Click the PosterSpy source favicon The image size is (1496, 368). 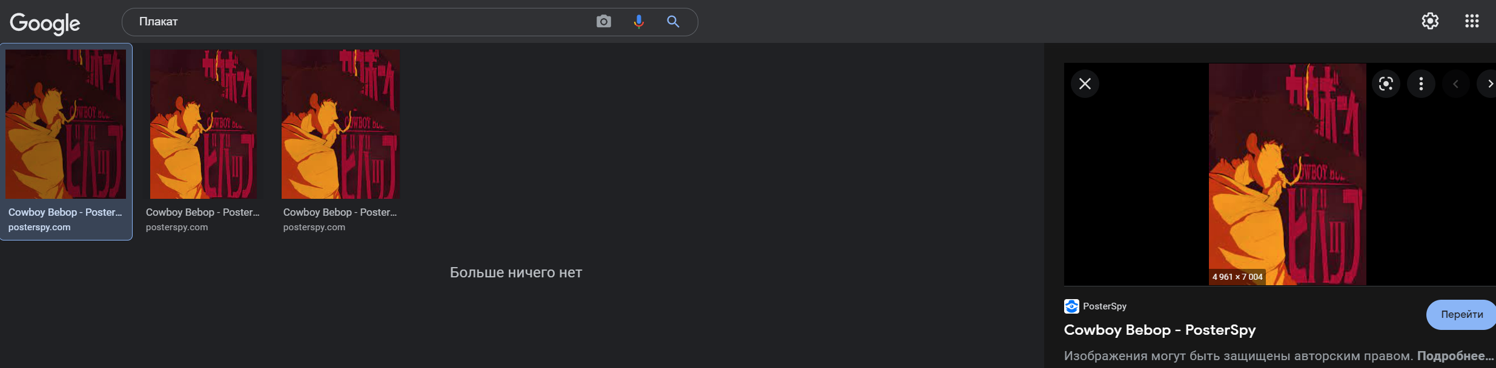(x=1071, y=306)
